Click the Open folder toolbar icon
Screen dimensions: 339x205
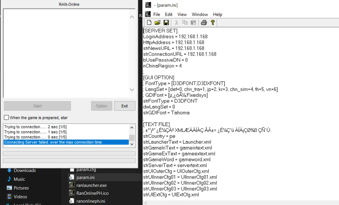click(158, 23)
